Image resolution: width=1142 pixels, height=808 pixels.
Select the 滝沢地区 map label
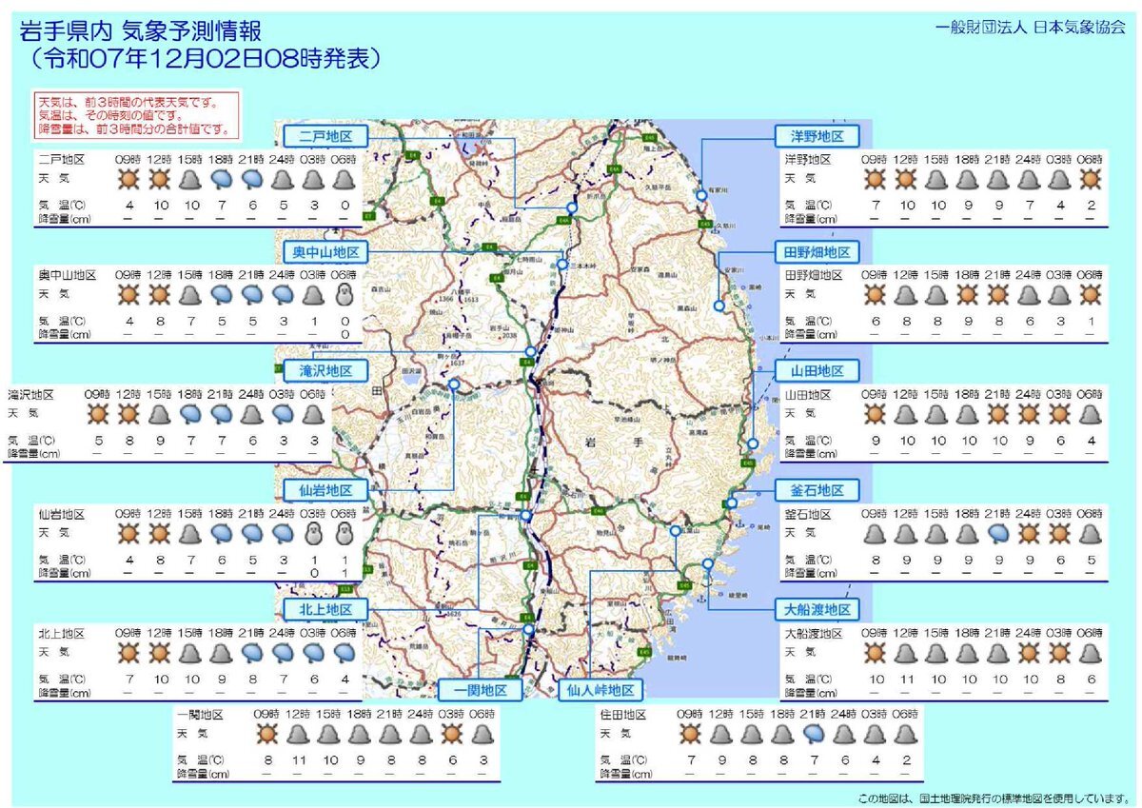(x=325, y=371)
